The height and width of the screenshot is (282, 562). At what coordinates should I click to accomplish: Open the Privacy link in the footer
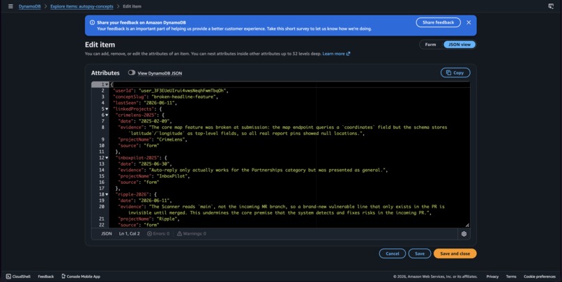pyautogui.click(x=492, y=276)
